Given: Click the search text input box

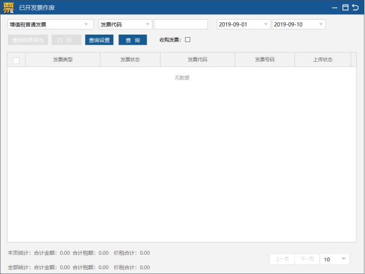Looking at the screenshot, I should tap(181, 24).
